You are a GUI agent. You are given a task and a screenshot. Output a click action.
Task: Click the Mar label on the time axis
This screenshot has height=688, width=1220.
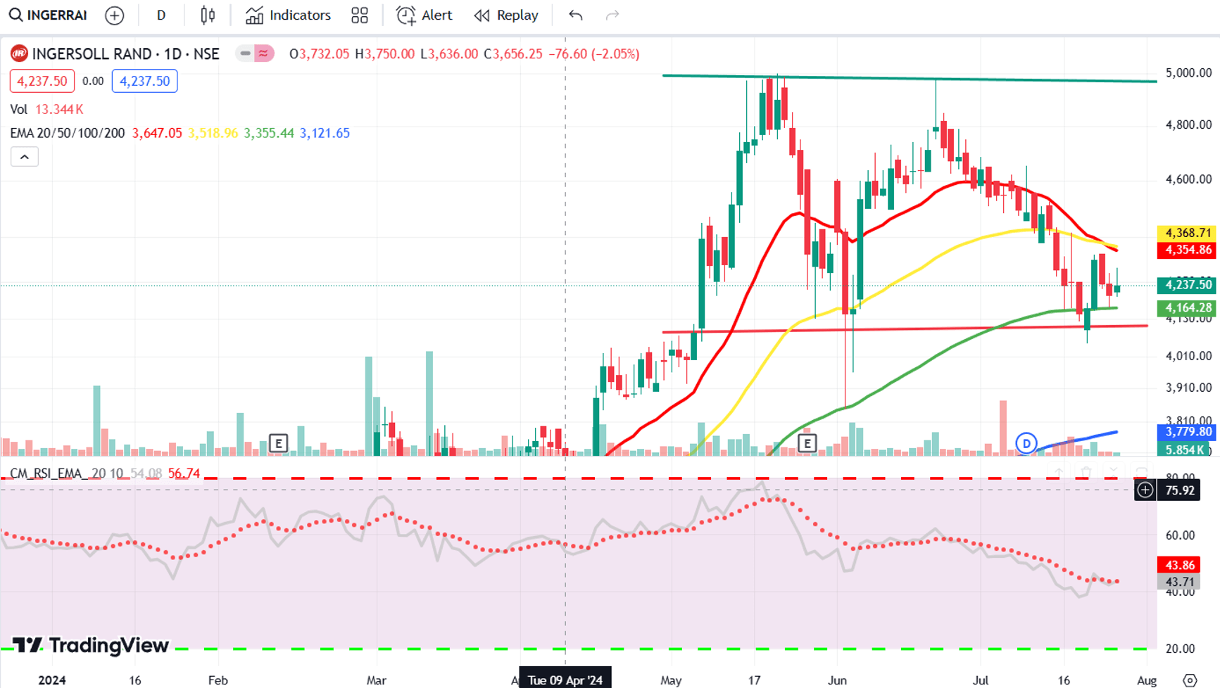tap(377, 680)
